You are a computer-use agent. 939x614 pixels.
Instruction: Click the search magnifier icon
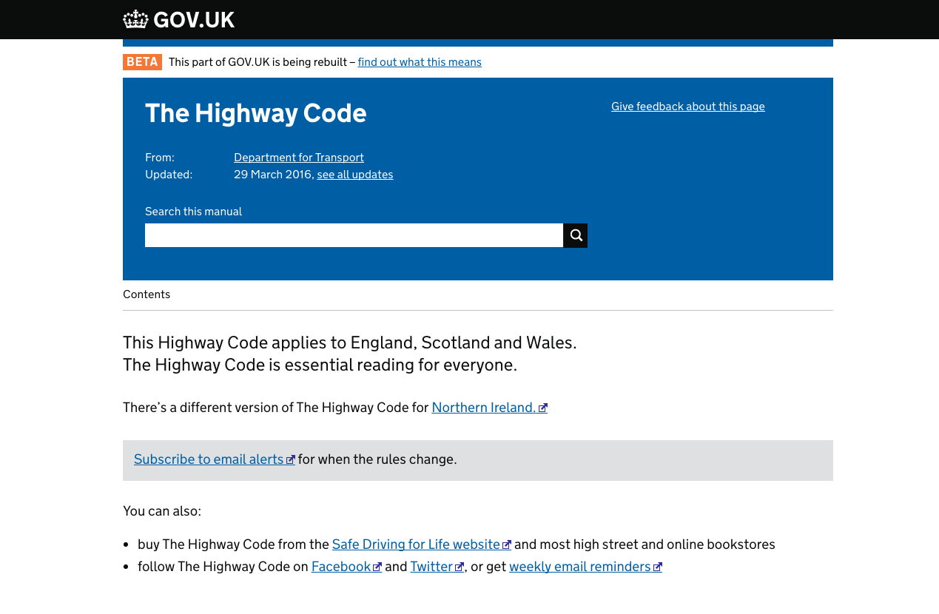pyautogui.click(x=575, y=235)
